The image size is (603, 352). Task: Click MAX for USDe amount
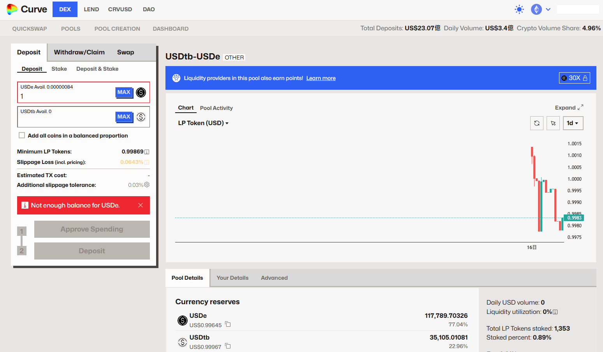[124, 92]
